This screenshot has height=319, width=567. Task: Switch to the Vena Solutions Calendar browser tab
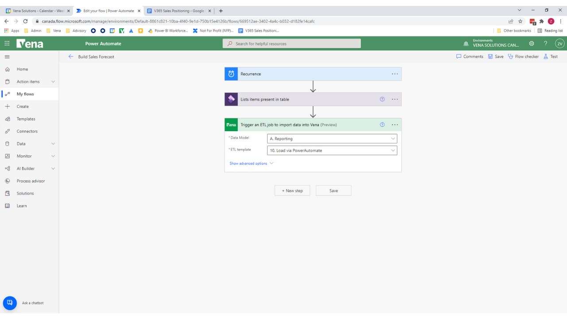tap(37, 11)
